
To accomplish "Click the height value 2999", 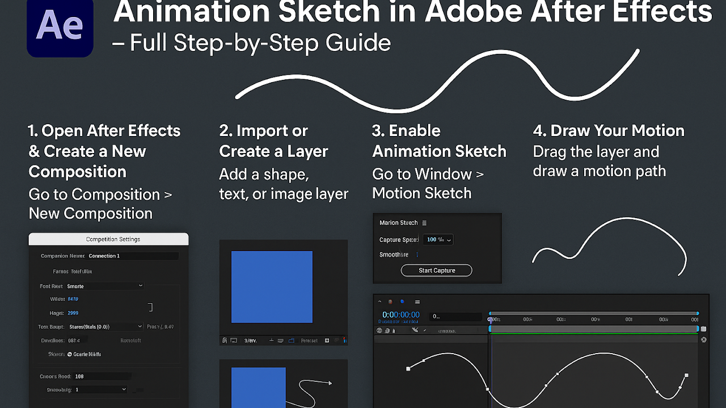I will 73,313.
